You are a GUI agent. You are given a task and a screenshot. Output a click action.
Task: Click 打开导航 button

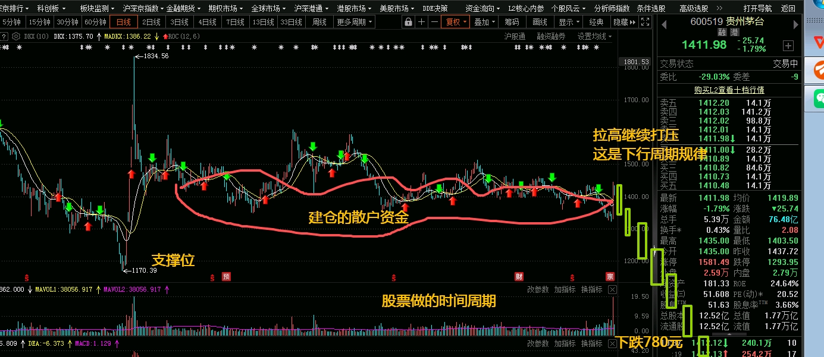tap(757, 8)
